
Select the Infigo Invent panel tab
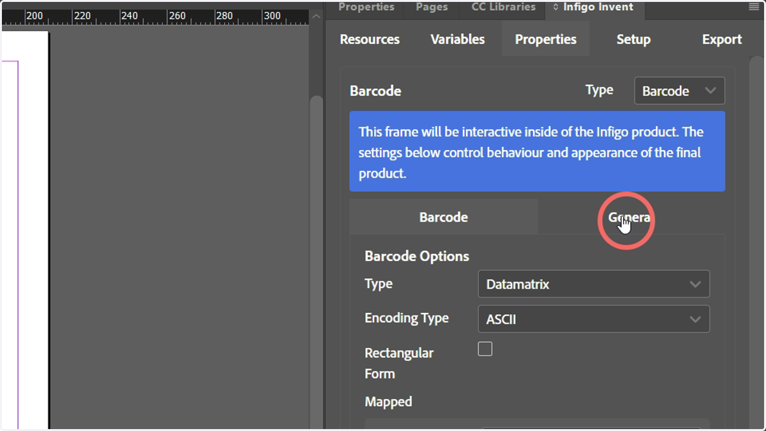pos(594,8)
